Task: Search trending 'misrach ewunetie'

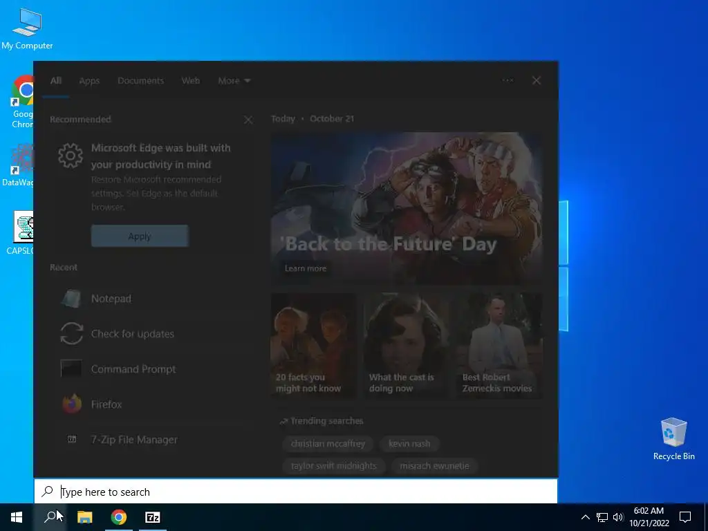Action: pyautogui.click(x=434, y=465)
